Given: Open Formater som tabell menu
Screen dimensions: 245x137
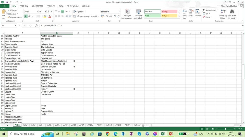Looking at the screenshot, I should click(x=138, y=14).
